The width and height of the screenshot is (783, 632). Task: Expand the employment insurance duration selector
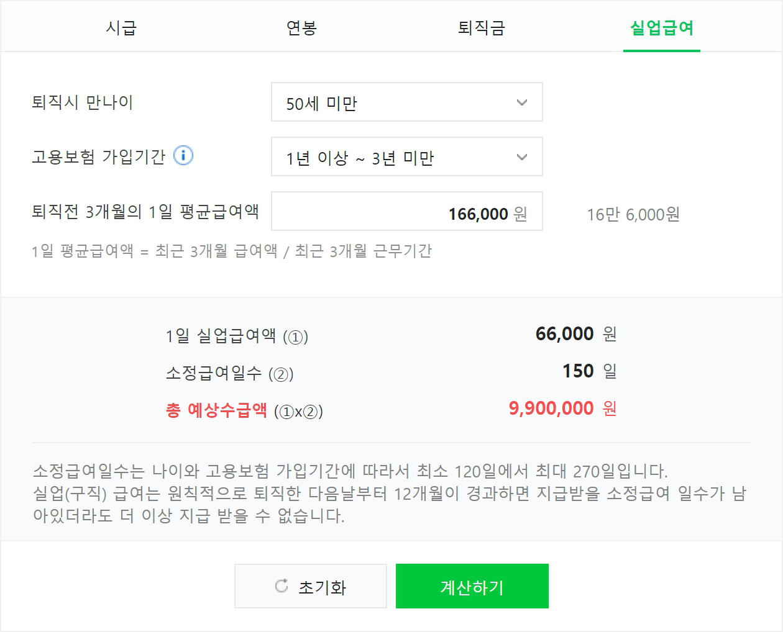click(407, 157)
